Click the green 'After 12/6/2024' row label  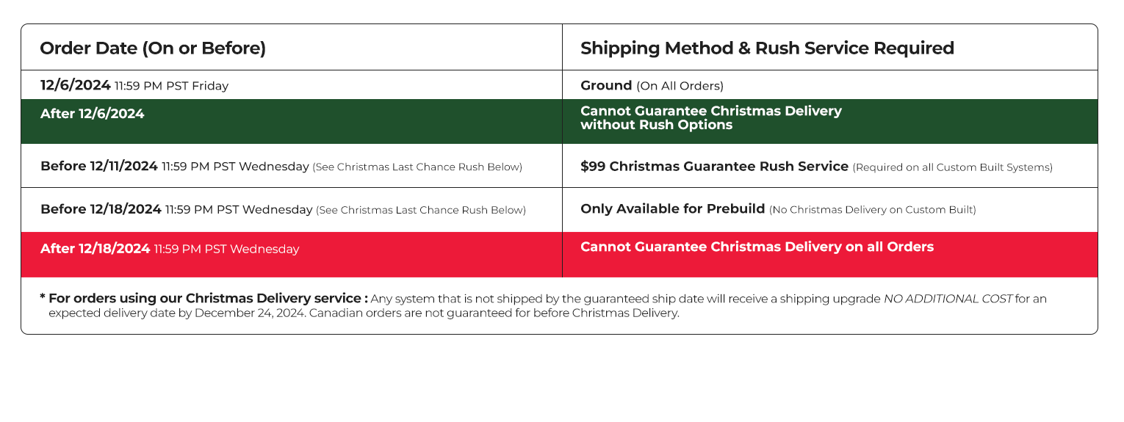pyautogui.click(x=93, y=114)
